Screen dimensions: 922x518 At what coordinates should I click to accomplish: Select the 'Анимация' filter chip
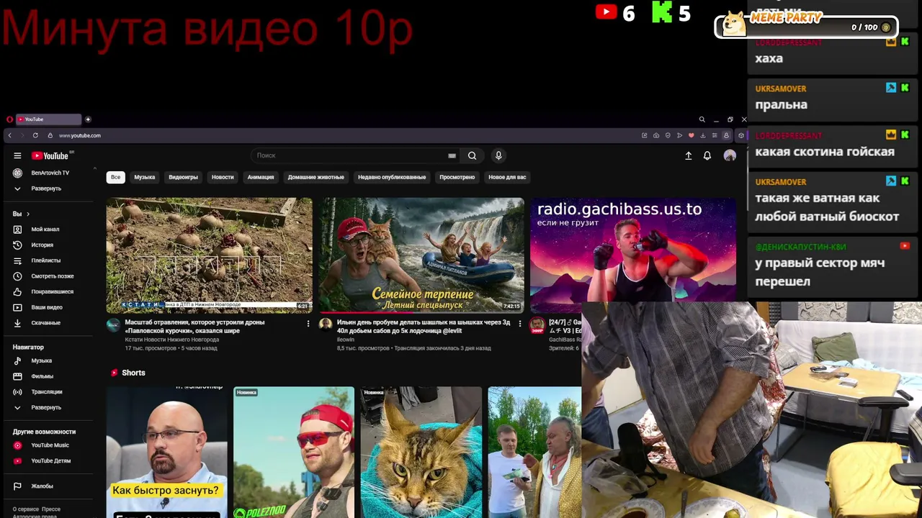click(x=261, y=177)
